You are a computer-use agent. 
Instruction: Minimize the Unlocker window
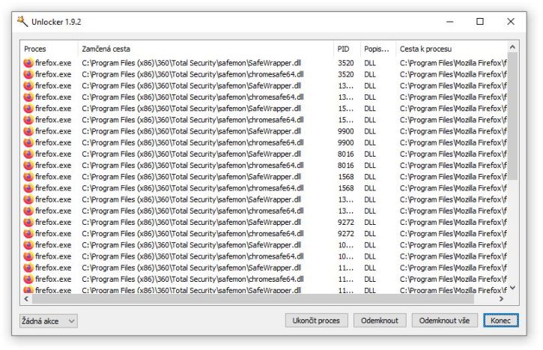pos(449,22)
